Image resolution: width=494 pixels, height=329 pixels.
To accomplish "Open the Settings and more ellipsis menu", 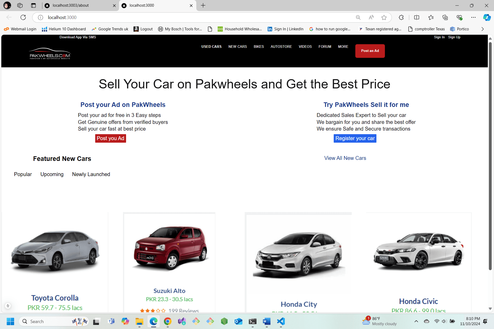I will (x=473, y=17).
